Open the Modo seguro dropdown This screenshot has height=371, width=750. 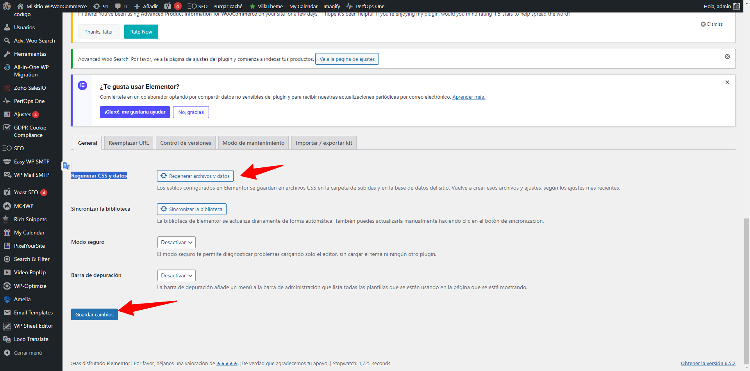(x=177, y=242)
